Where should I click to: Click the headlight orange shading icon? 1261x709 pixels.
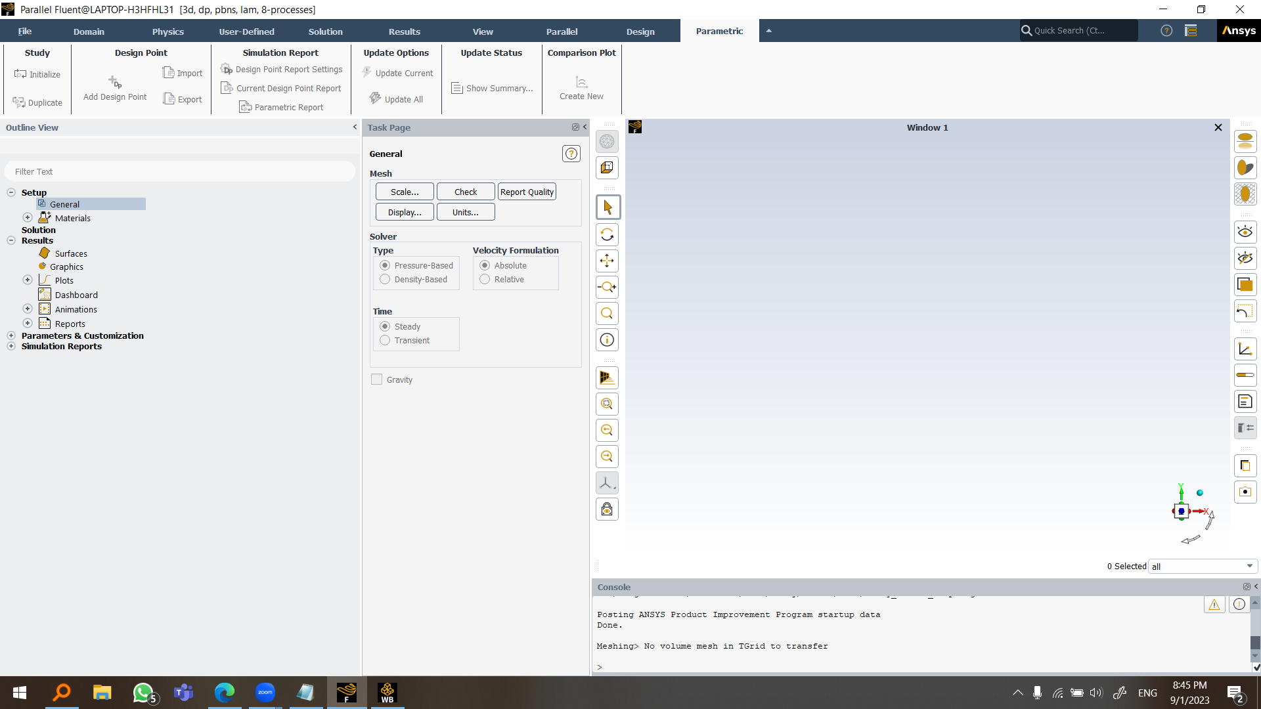tap(1245, 168)
